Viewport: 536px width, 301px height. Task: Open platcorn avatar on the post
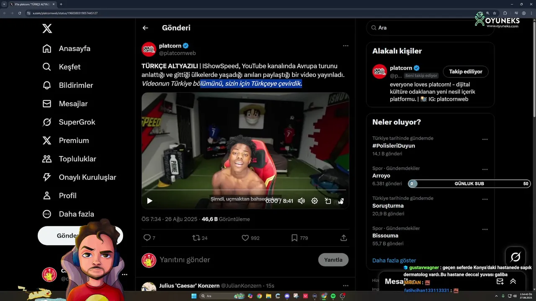click(x=149, y=49)
